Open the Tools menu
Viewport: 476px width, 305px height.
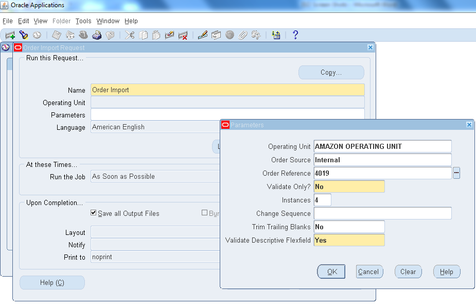(83, 21)
